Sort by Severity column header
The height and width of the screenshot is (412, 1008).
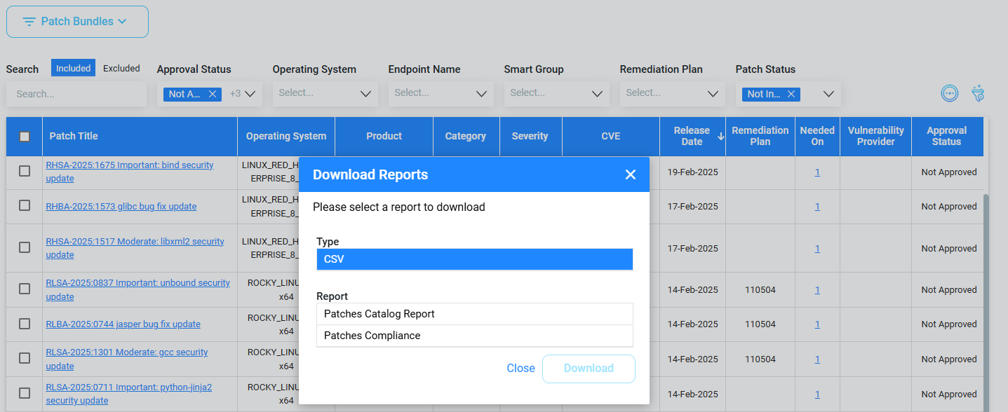click(530, 136)
